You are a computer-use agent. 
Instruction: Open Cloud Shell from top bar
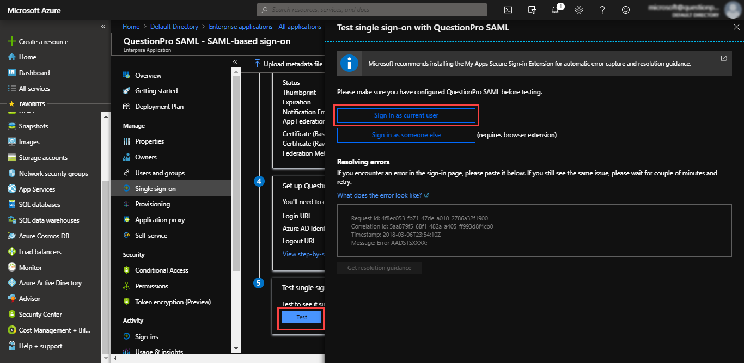click(x=508, y=10)
